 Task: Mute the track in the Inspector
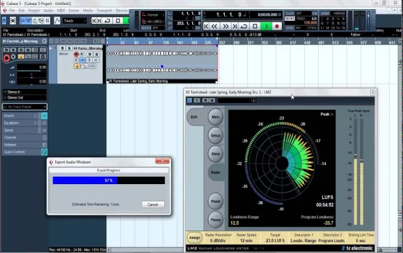[7, 50]
